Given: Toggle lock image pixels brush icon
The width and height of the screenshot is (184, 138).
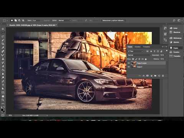Looking at the screenshot, I should pyautogui.click(x=136, y=59).
